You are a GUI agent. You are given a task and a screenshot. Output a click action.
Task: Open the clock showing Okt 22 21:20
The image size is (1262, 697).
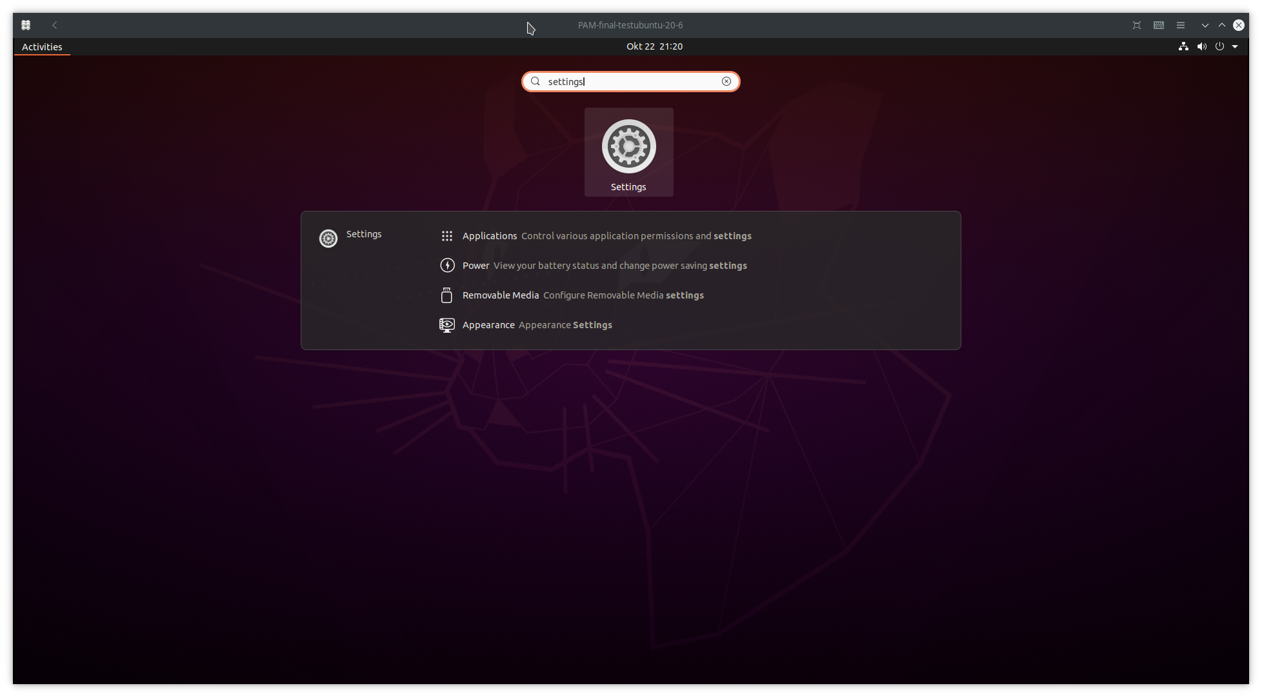tap(654, 46)
